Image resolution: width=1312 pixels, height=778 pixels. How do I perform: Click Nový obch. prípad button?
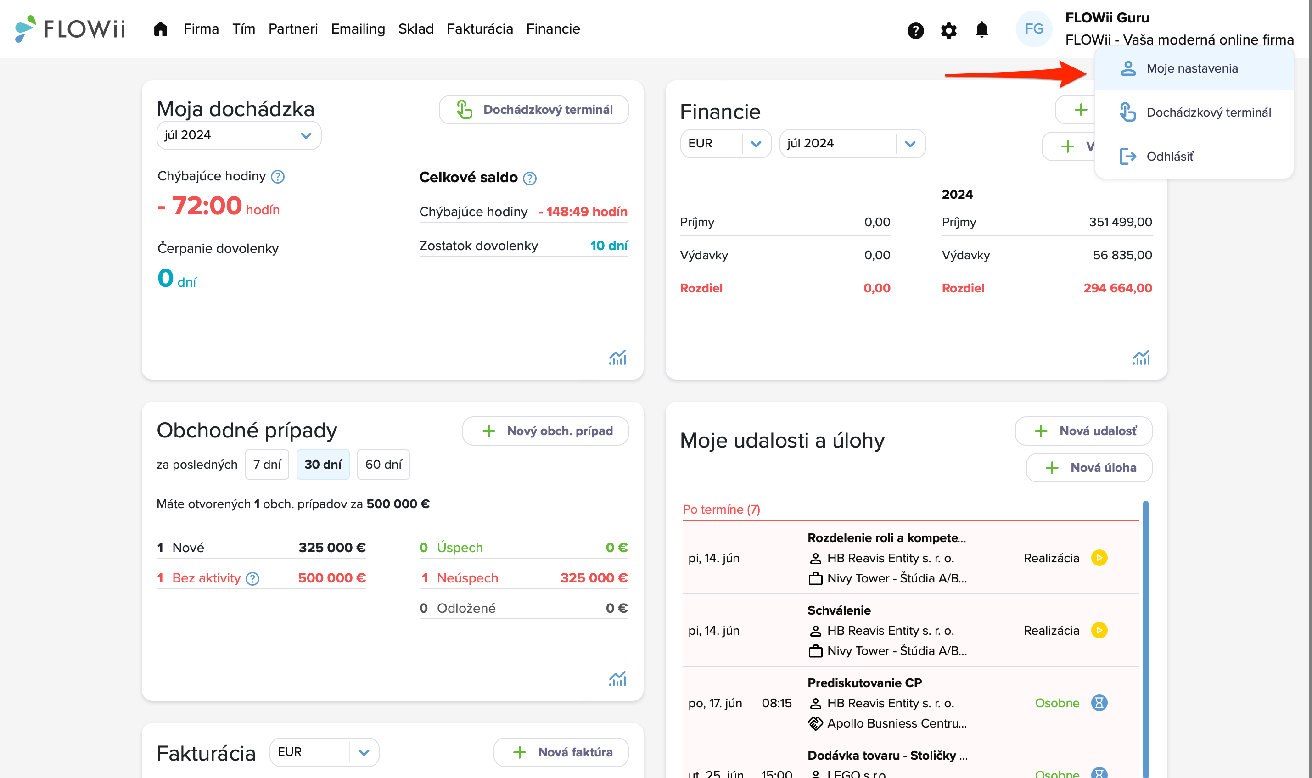(x=545, y=431)
